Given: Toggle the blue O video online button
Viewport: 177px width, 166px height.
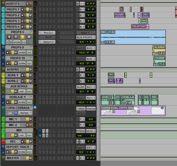Looking at the screenshot, I should coord(16,113).
